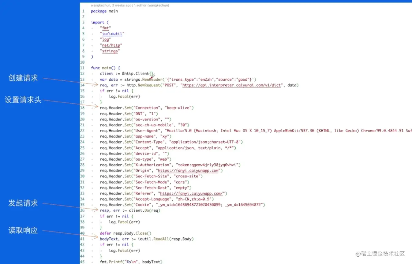Click line number 18 in the gutter
Viewport: 412px width, 264px height.
click(x=82, y=108)
